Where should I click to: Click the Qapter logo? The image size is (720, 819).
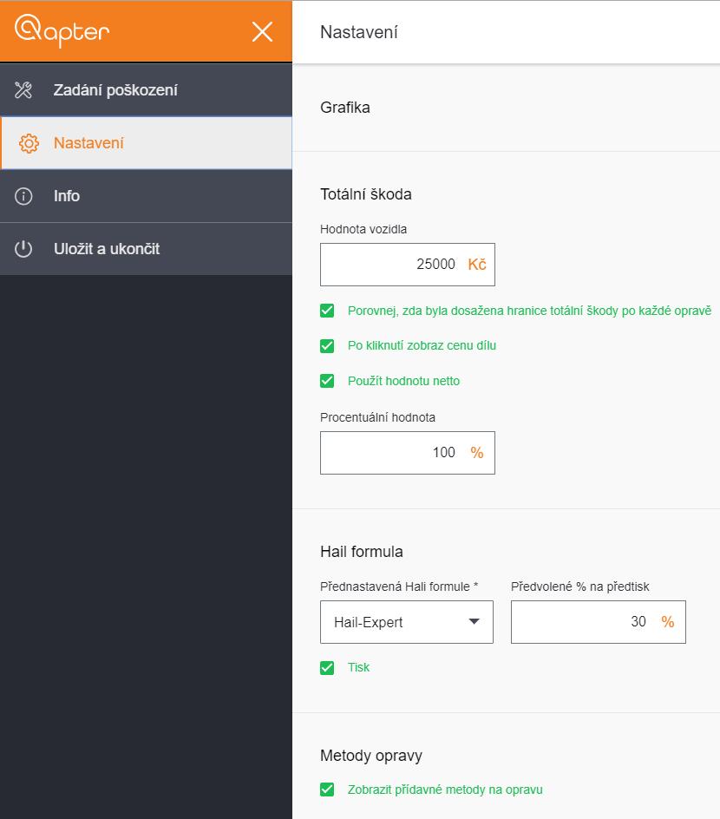(62, 30)
